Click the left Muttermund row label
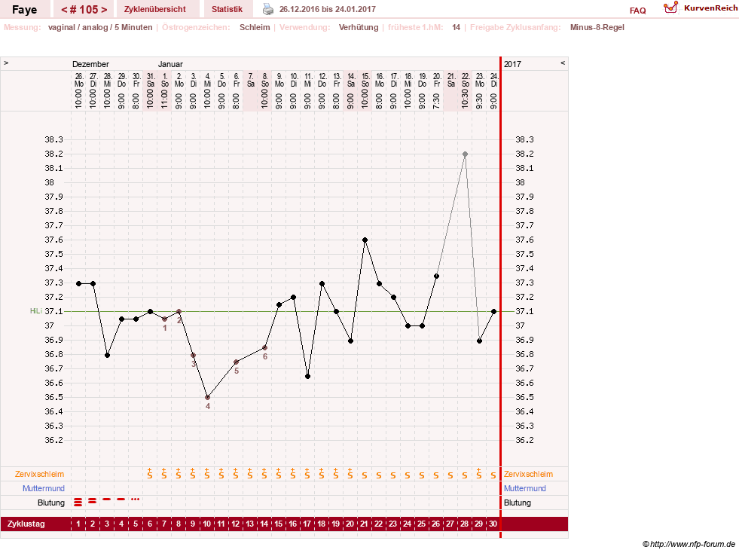 click(44, 488)
